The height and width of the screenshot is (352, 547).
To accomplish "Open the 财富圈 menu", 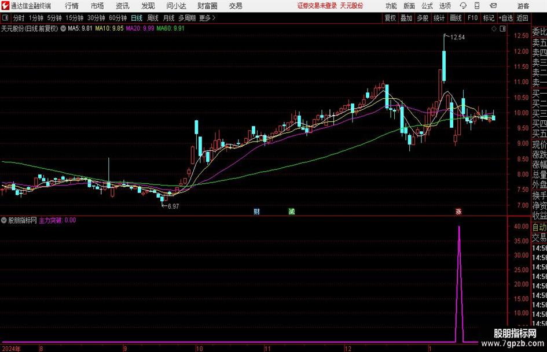I will pyautogui.click(x=207, y=6).
